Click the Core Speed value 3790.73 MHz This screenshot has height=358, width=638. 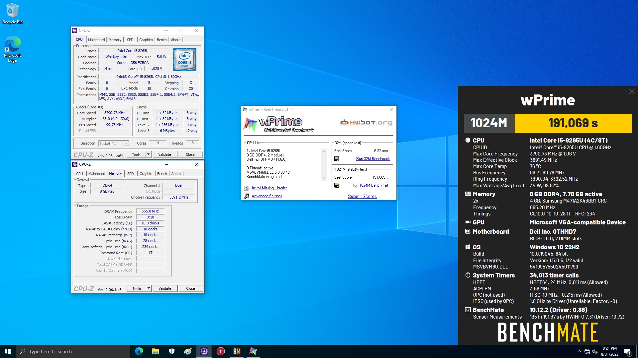(x=115, y=113)
